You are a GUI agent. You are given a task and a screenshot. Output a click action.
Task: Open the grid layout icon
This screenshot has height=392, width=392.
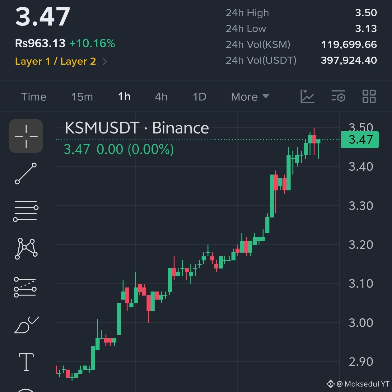pos(369,96)
